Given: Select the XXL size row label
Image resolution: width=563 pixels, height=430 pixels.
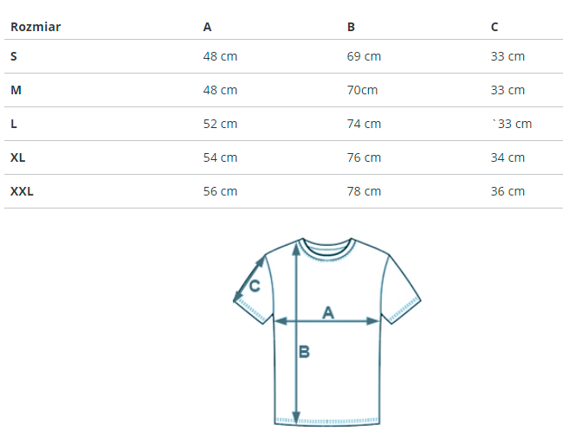Looking at the screenshot, I should [22, 191].
